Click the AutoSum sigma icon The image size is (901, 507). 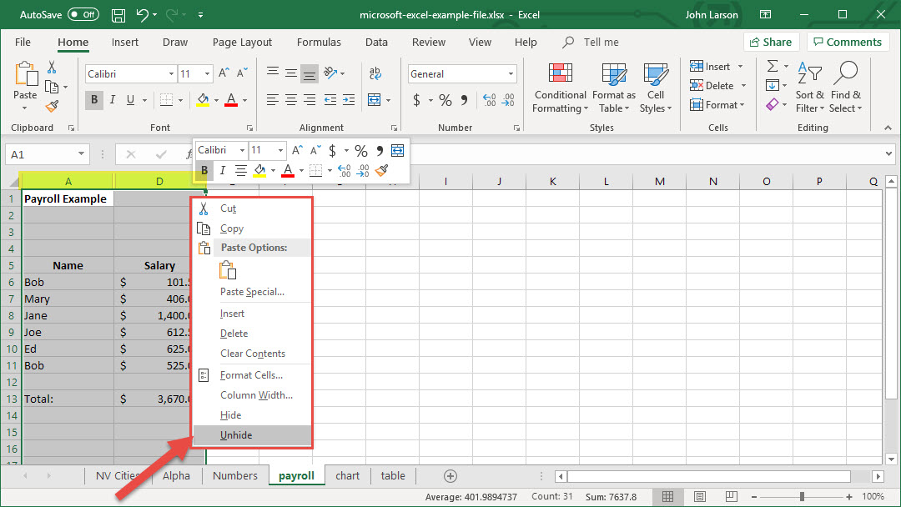(x=773, y=66)
